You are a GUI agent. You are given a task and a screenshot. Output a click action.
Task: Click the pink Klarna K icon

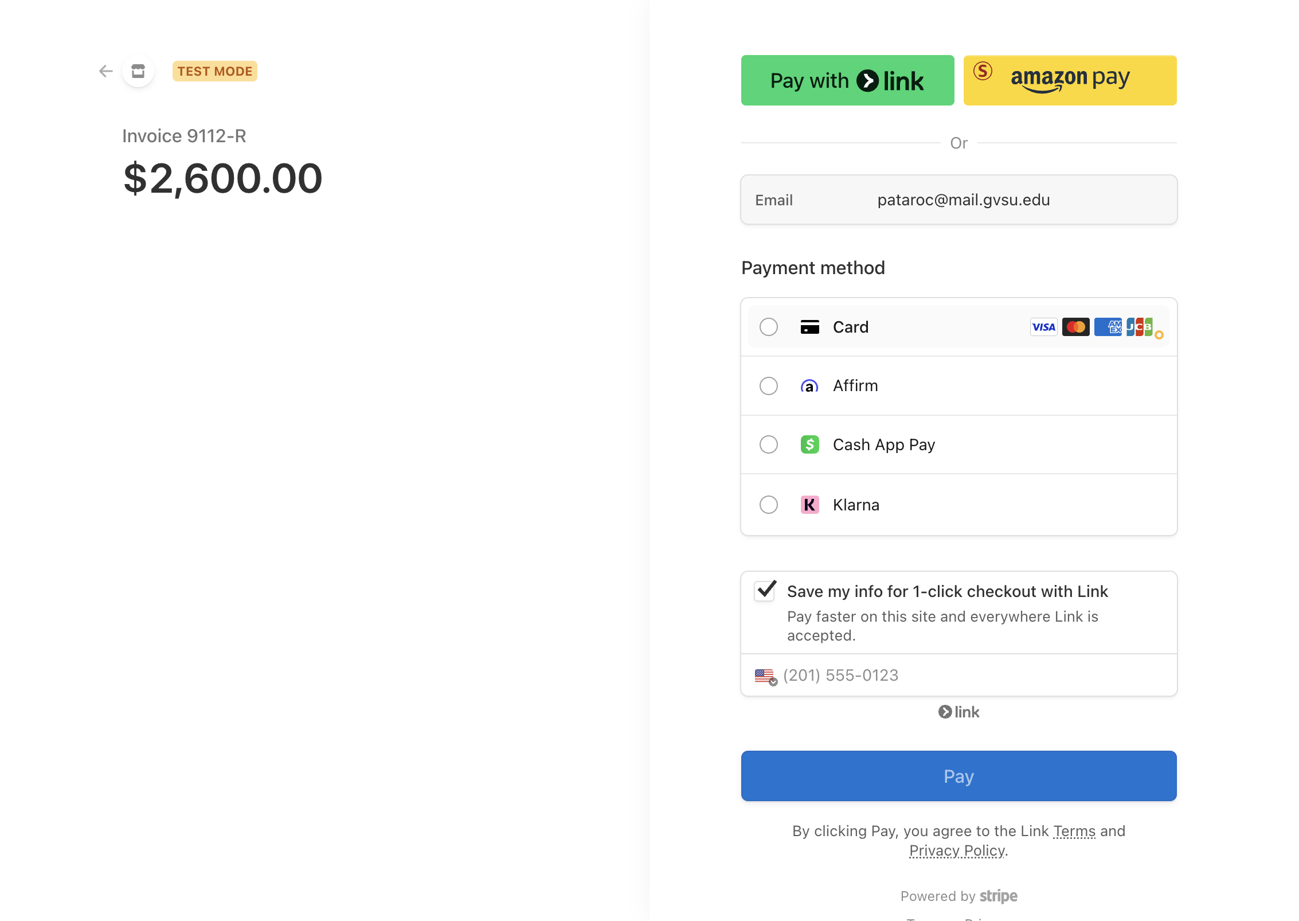point(809,505)
